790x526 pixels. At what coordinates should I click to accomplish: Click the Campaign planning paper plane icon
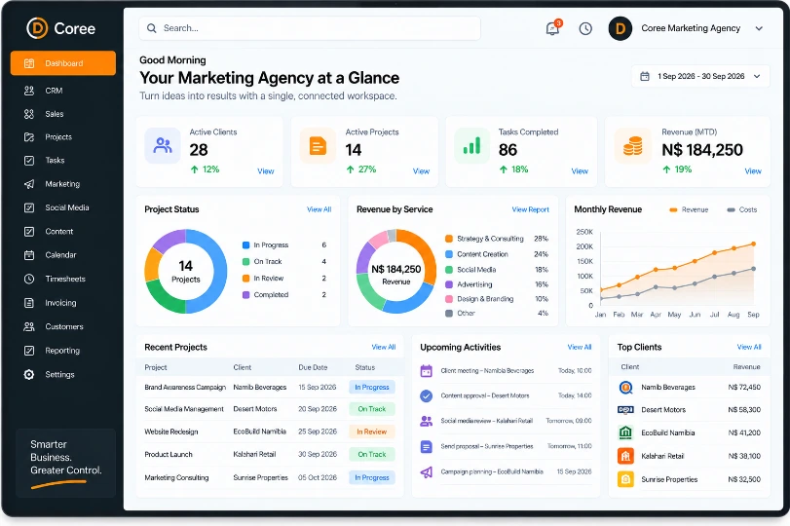click(x=427, y=472)
